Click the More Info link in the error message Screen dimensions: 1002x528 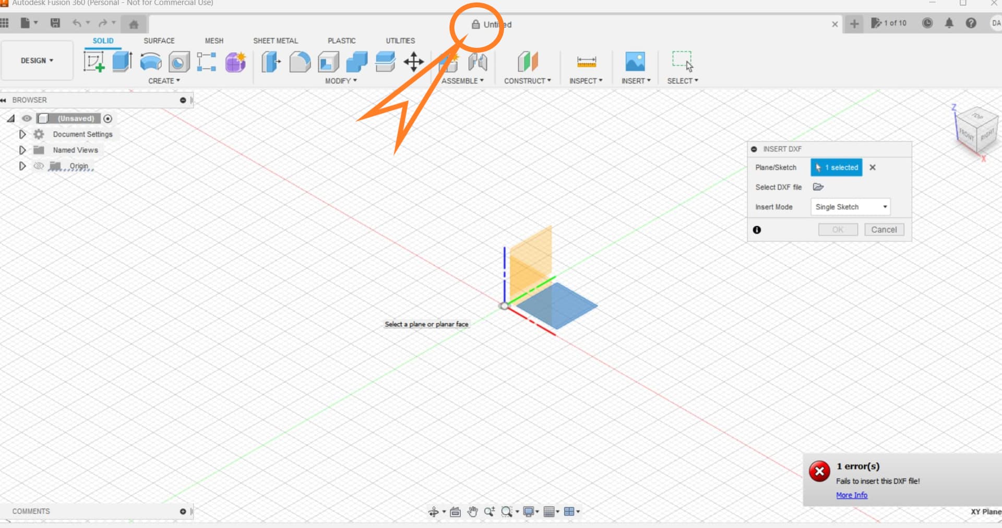[x=851, y=495]
